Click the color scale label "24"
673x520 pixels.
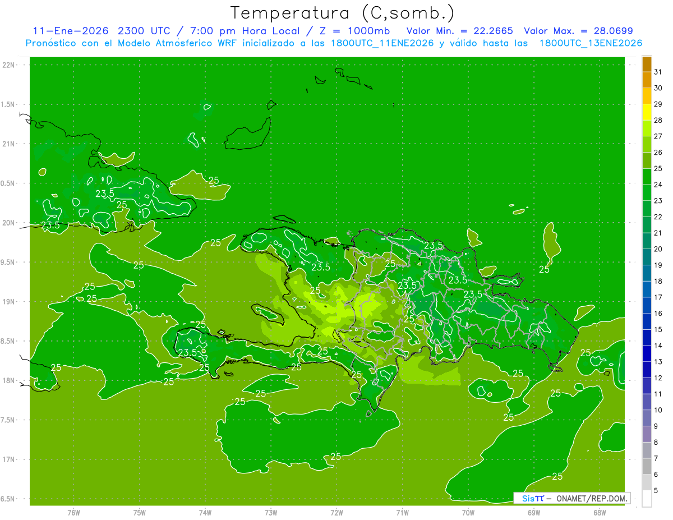[x=658, y=185]
